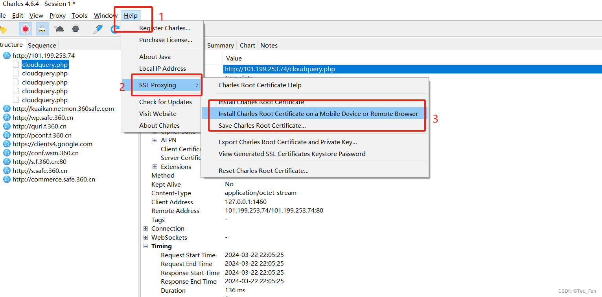Click globe icon beside s.f.360.cn:80

tap(7, 161)
